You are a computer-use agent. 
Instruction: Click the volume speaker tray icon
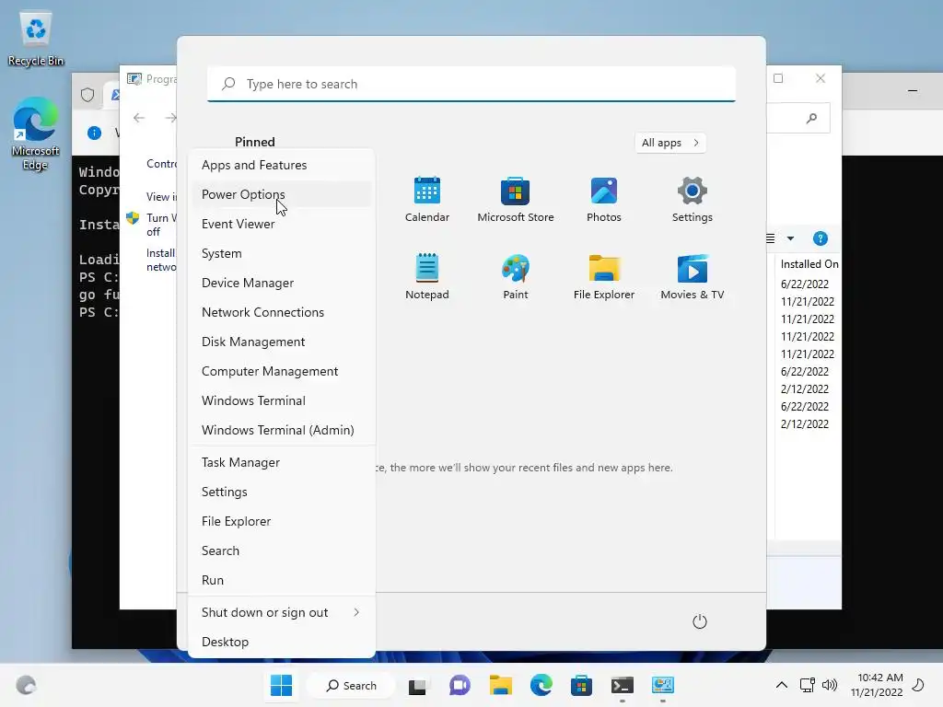tap(830, 685)
